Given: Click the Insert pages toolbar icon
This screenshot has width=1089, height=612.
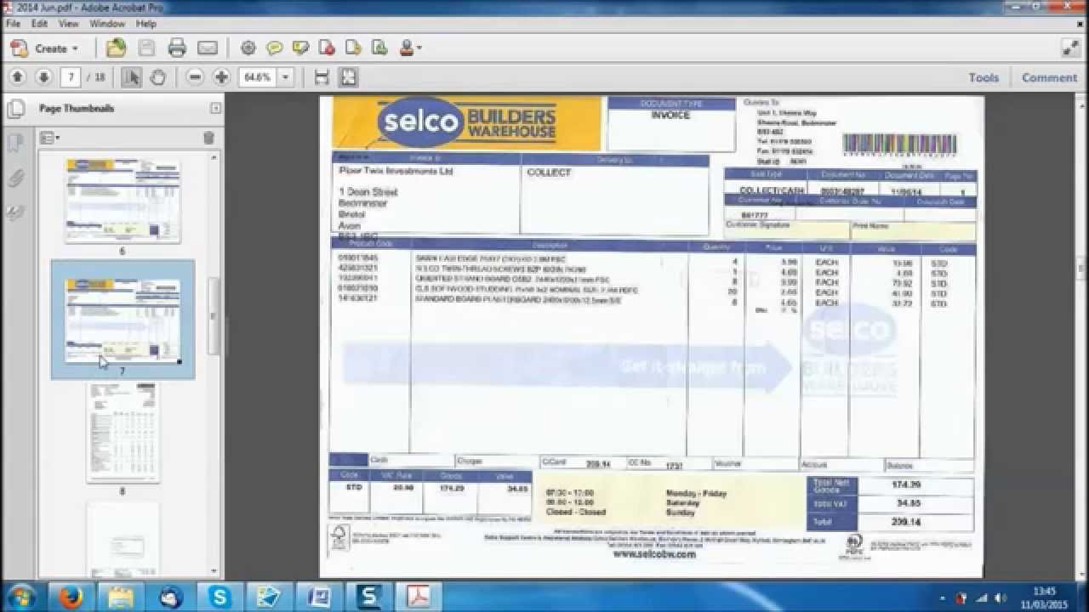Looking at the screenshot, I should [353, 48].
